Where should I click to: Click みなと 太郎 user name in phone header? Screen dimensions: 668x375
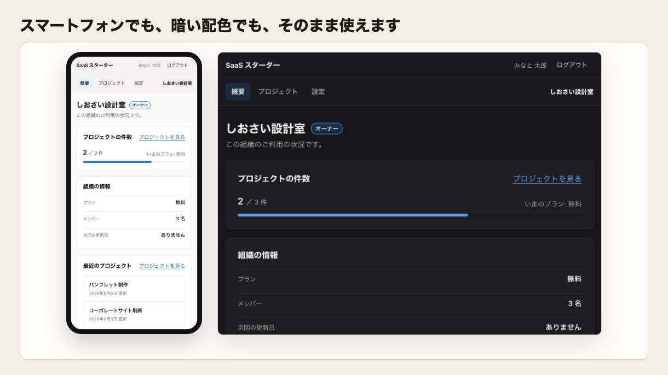[x=149, y=65]
